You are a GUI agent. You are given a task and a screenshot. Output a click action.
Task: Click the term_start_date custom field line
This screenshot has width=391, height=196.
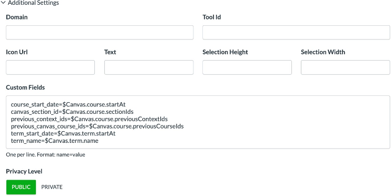pyautogui.click(x=63, y=133)
